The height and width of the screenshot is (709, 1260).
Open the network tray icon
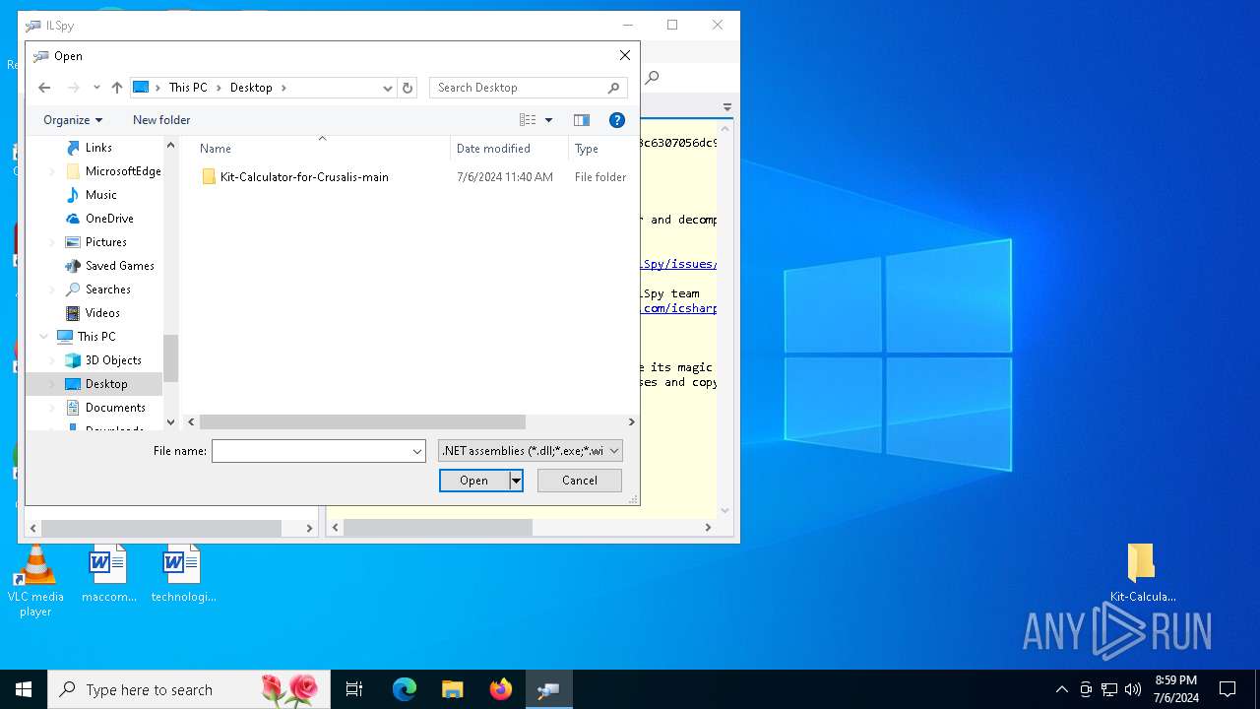click(1109, 689)
